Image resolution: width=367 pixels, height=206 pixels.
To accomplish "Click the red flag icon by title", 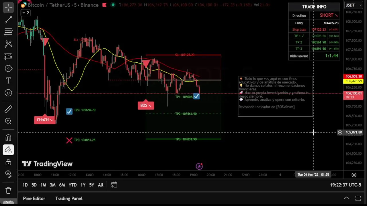I will pos(104,5).
